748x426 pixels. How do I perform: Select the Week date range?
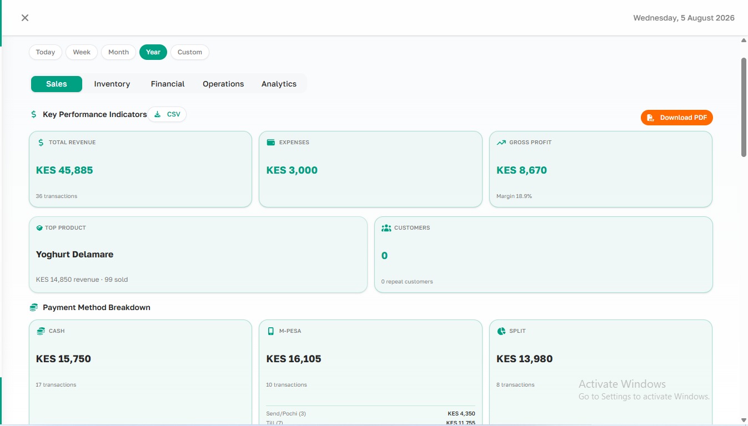click(x=82, y=52)
